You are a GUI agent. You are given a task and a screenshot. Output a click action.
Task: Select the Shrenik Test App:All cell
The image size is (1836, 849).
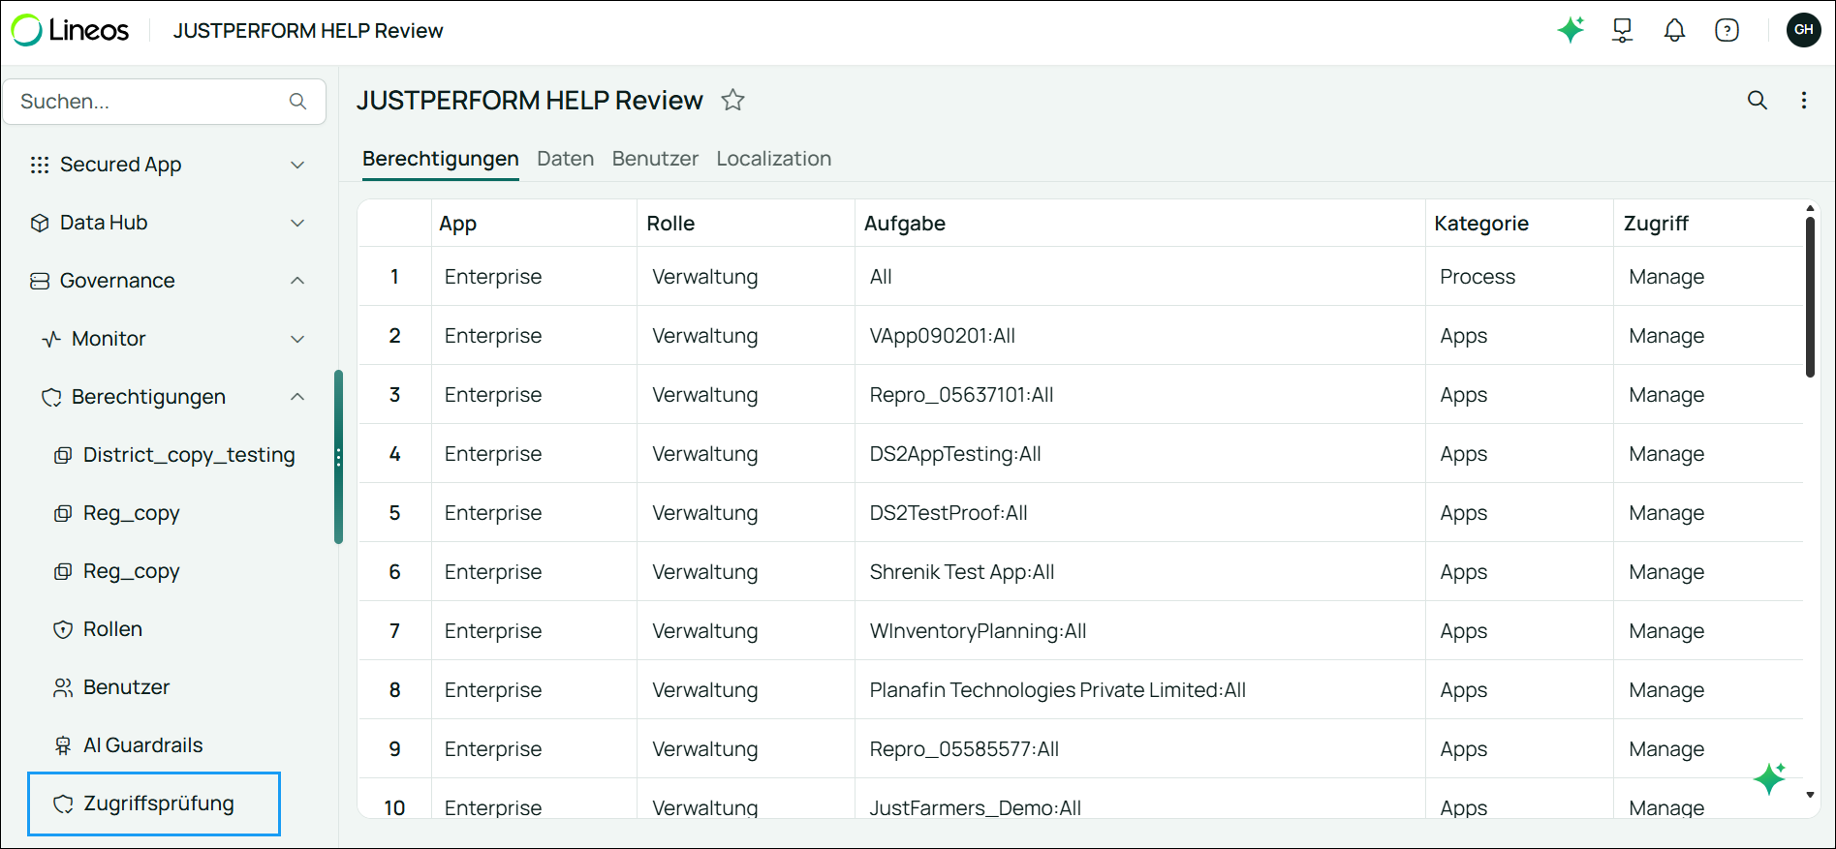(1140, 572)
